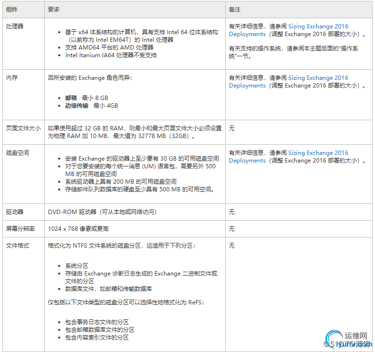
Task: Click bullet 数据库文件，如邮箱和传输数据库
Action: coord(108,289)
